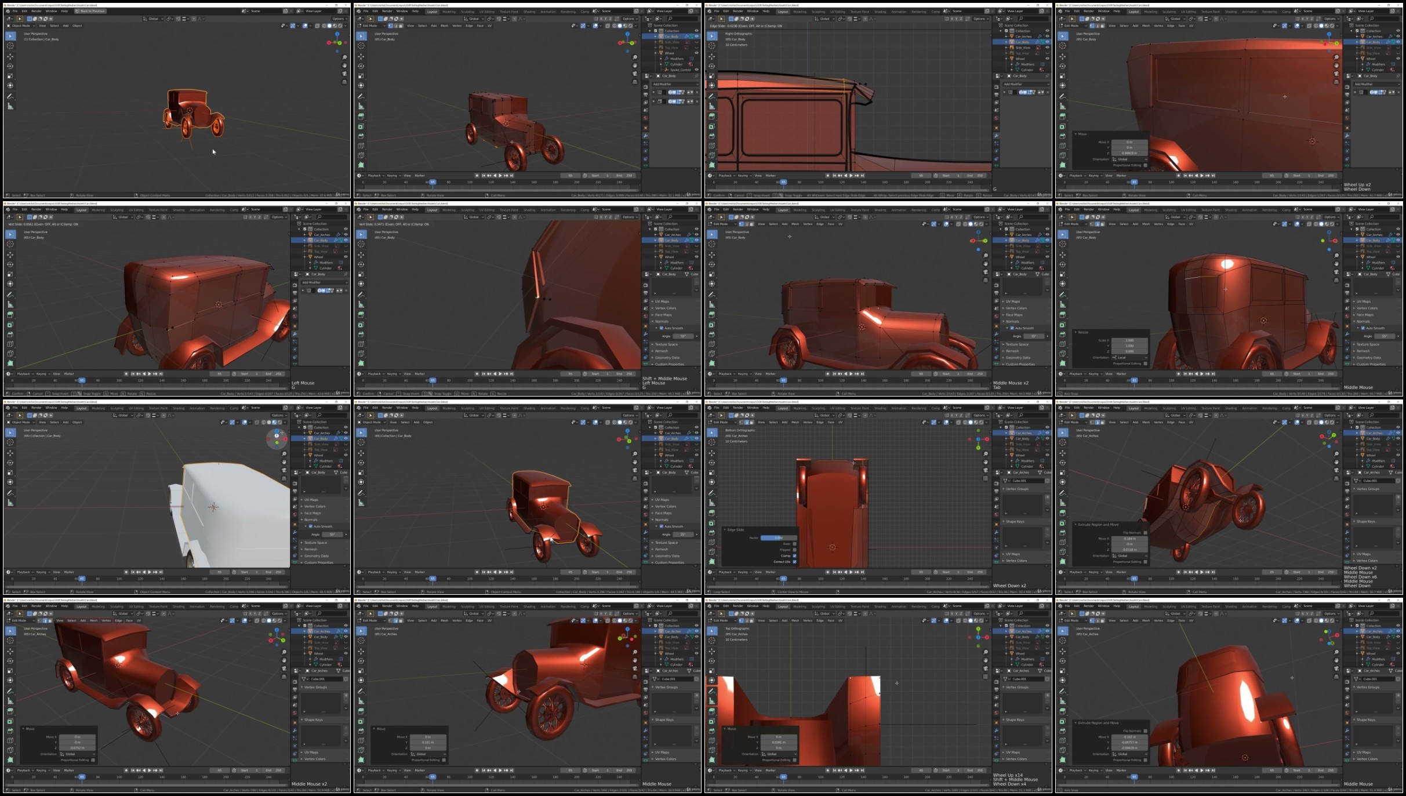
Task: Open Help menu next to Back to Previous
Action: point(64,11)
